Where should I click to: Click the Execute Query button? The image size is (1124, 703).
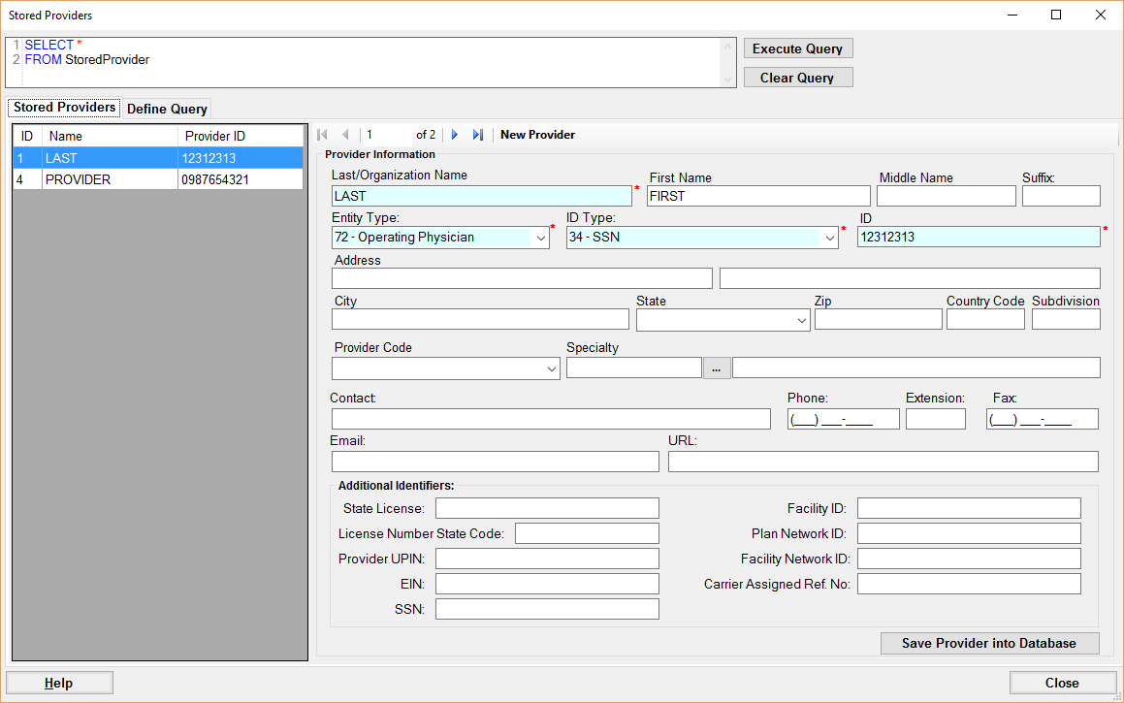797,48
